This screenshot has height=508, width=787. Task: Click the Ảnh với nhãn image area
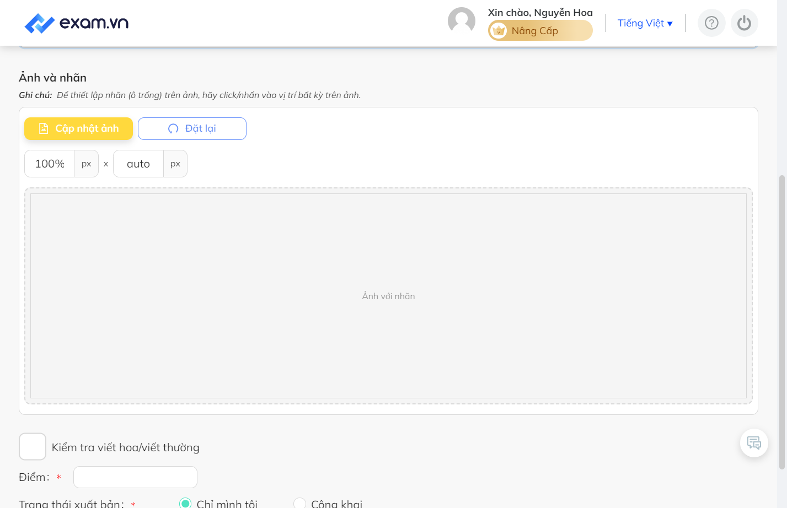tap(388, 296)
